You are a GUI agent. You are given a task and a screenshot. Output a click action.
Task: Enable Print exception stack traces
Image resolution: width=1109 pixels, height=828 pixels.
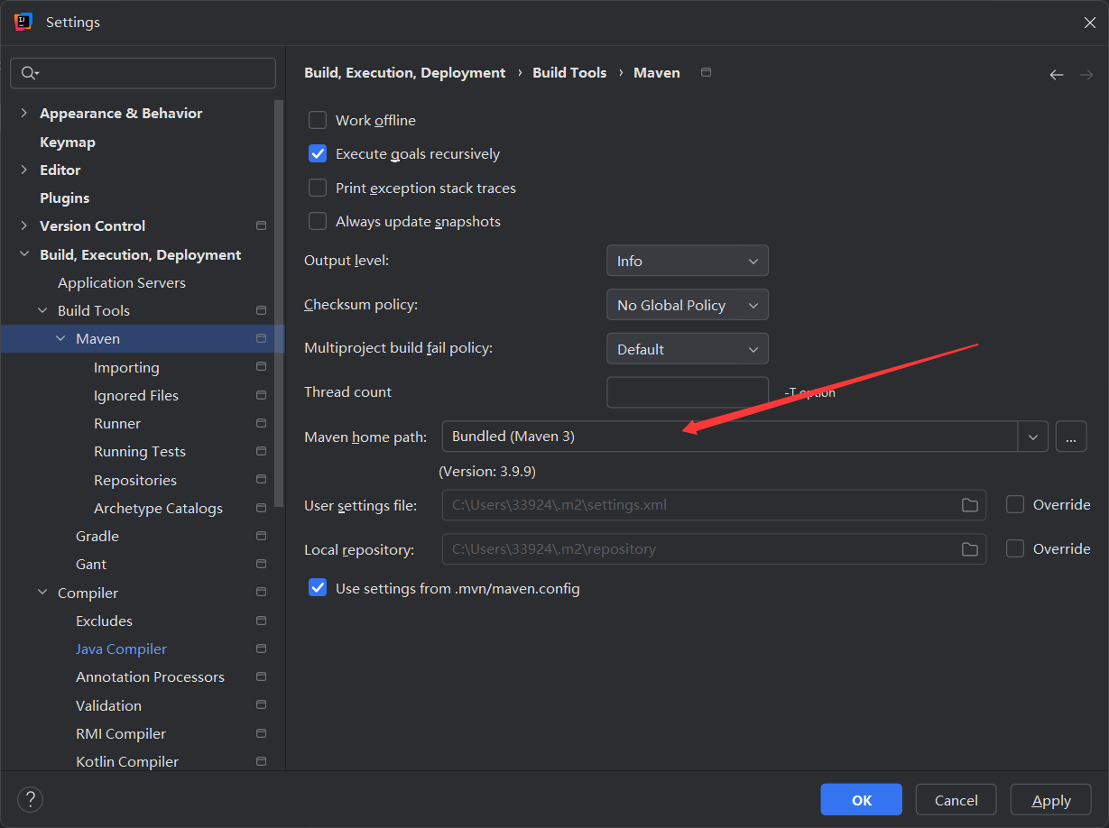[x=318, y=188]
